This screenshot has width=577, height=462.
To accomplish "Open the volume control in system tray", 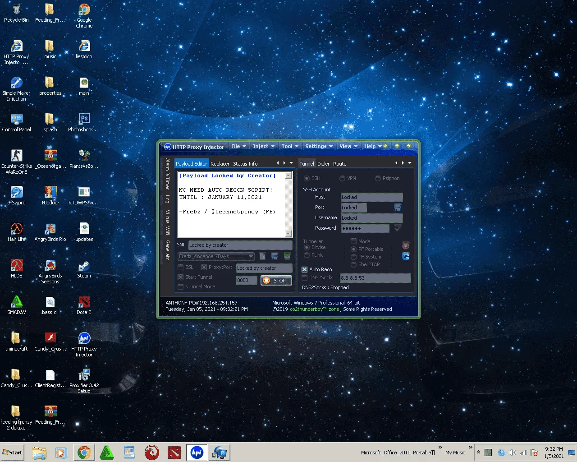I will pyautogui.click(x=512, y=453).
